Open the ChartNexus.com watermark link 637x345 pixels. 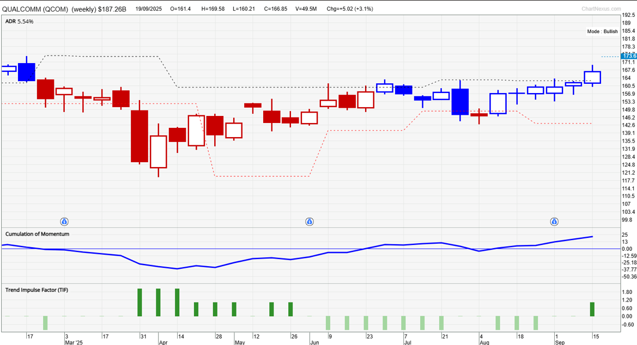[601, 9]
